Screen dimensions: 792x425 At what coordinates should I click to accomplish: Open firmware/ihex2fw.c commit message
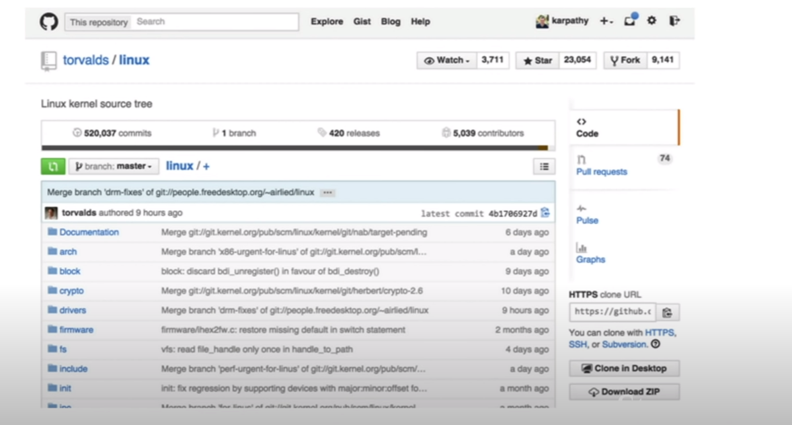pos(283,330)
